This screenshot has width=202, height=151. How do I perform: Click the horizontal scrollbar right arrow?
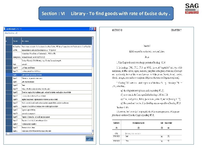91,134
